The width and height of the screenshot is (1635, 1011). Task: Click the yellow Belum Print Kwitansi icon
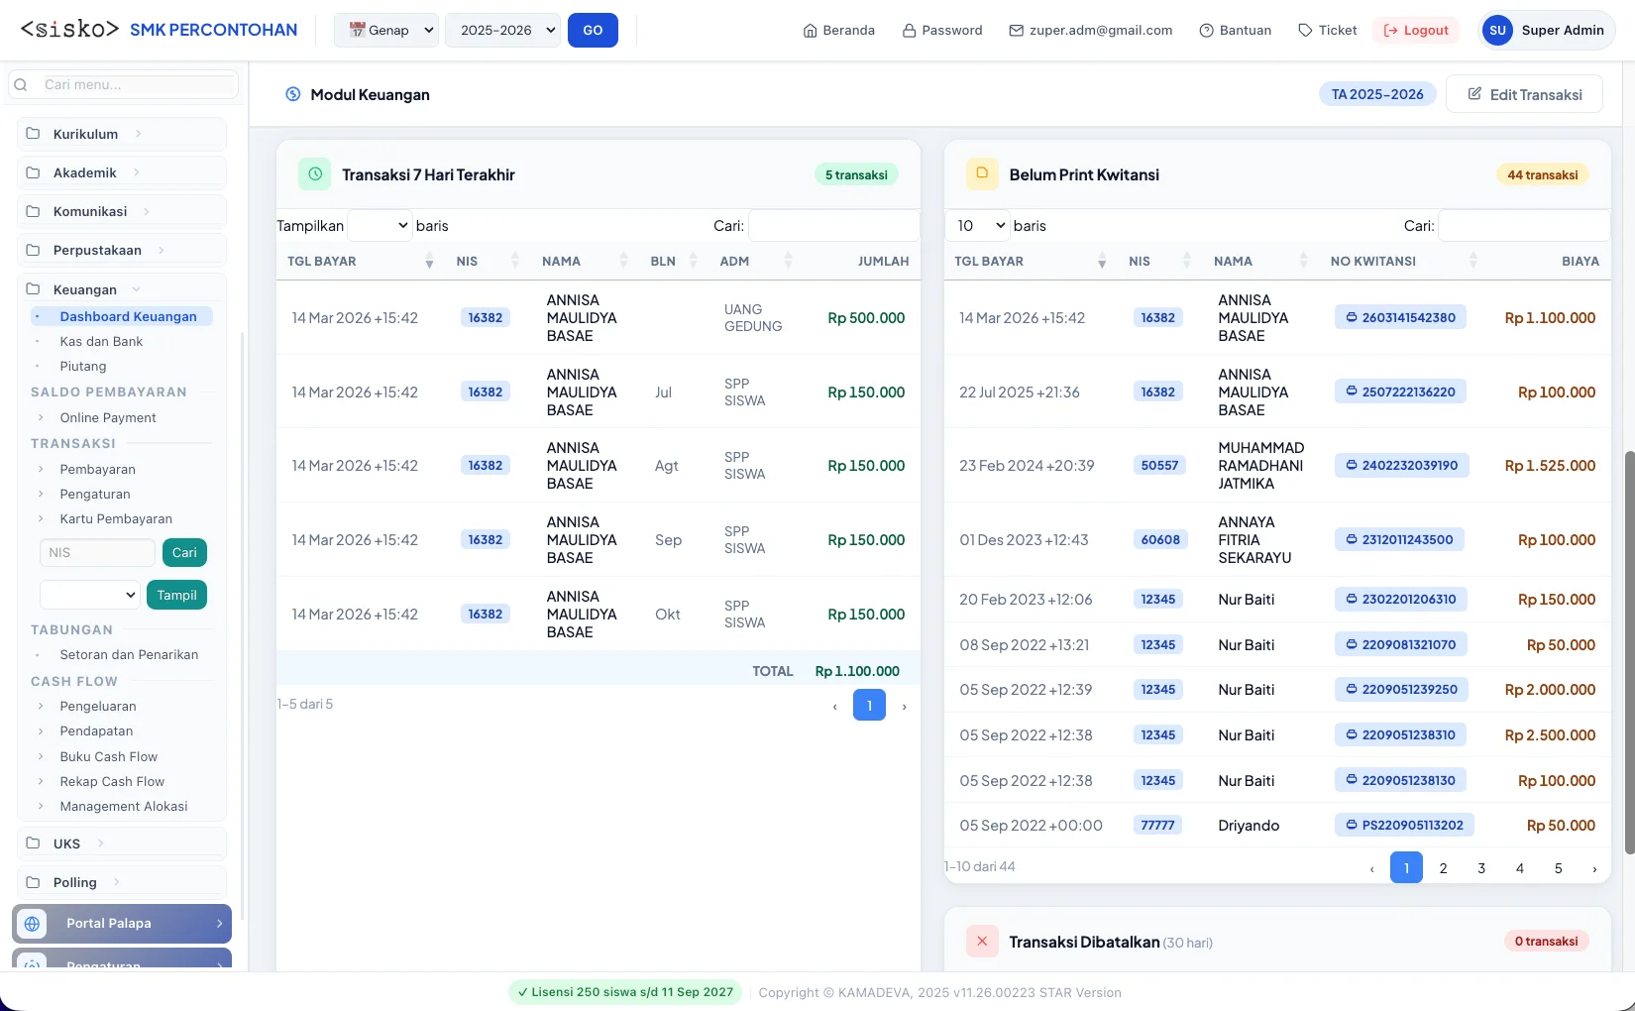click(x=982, y=173)
